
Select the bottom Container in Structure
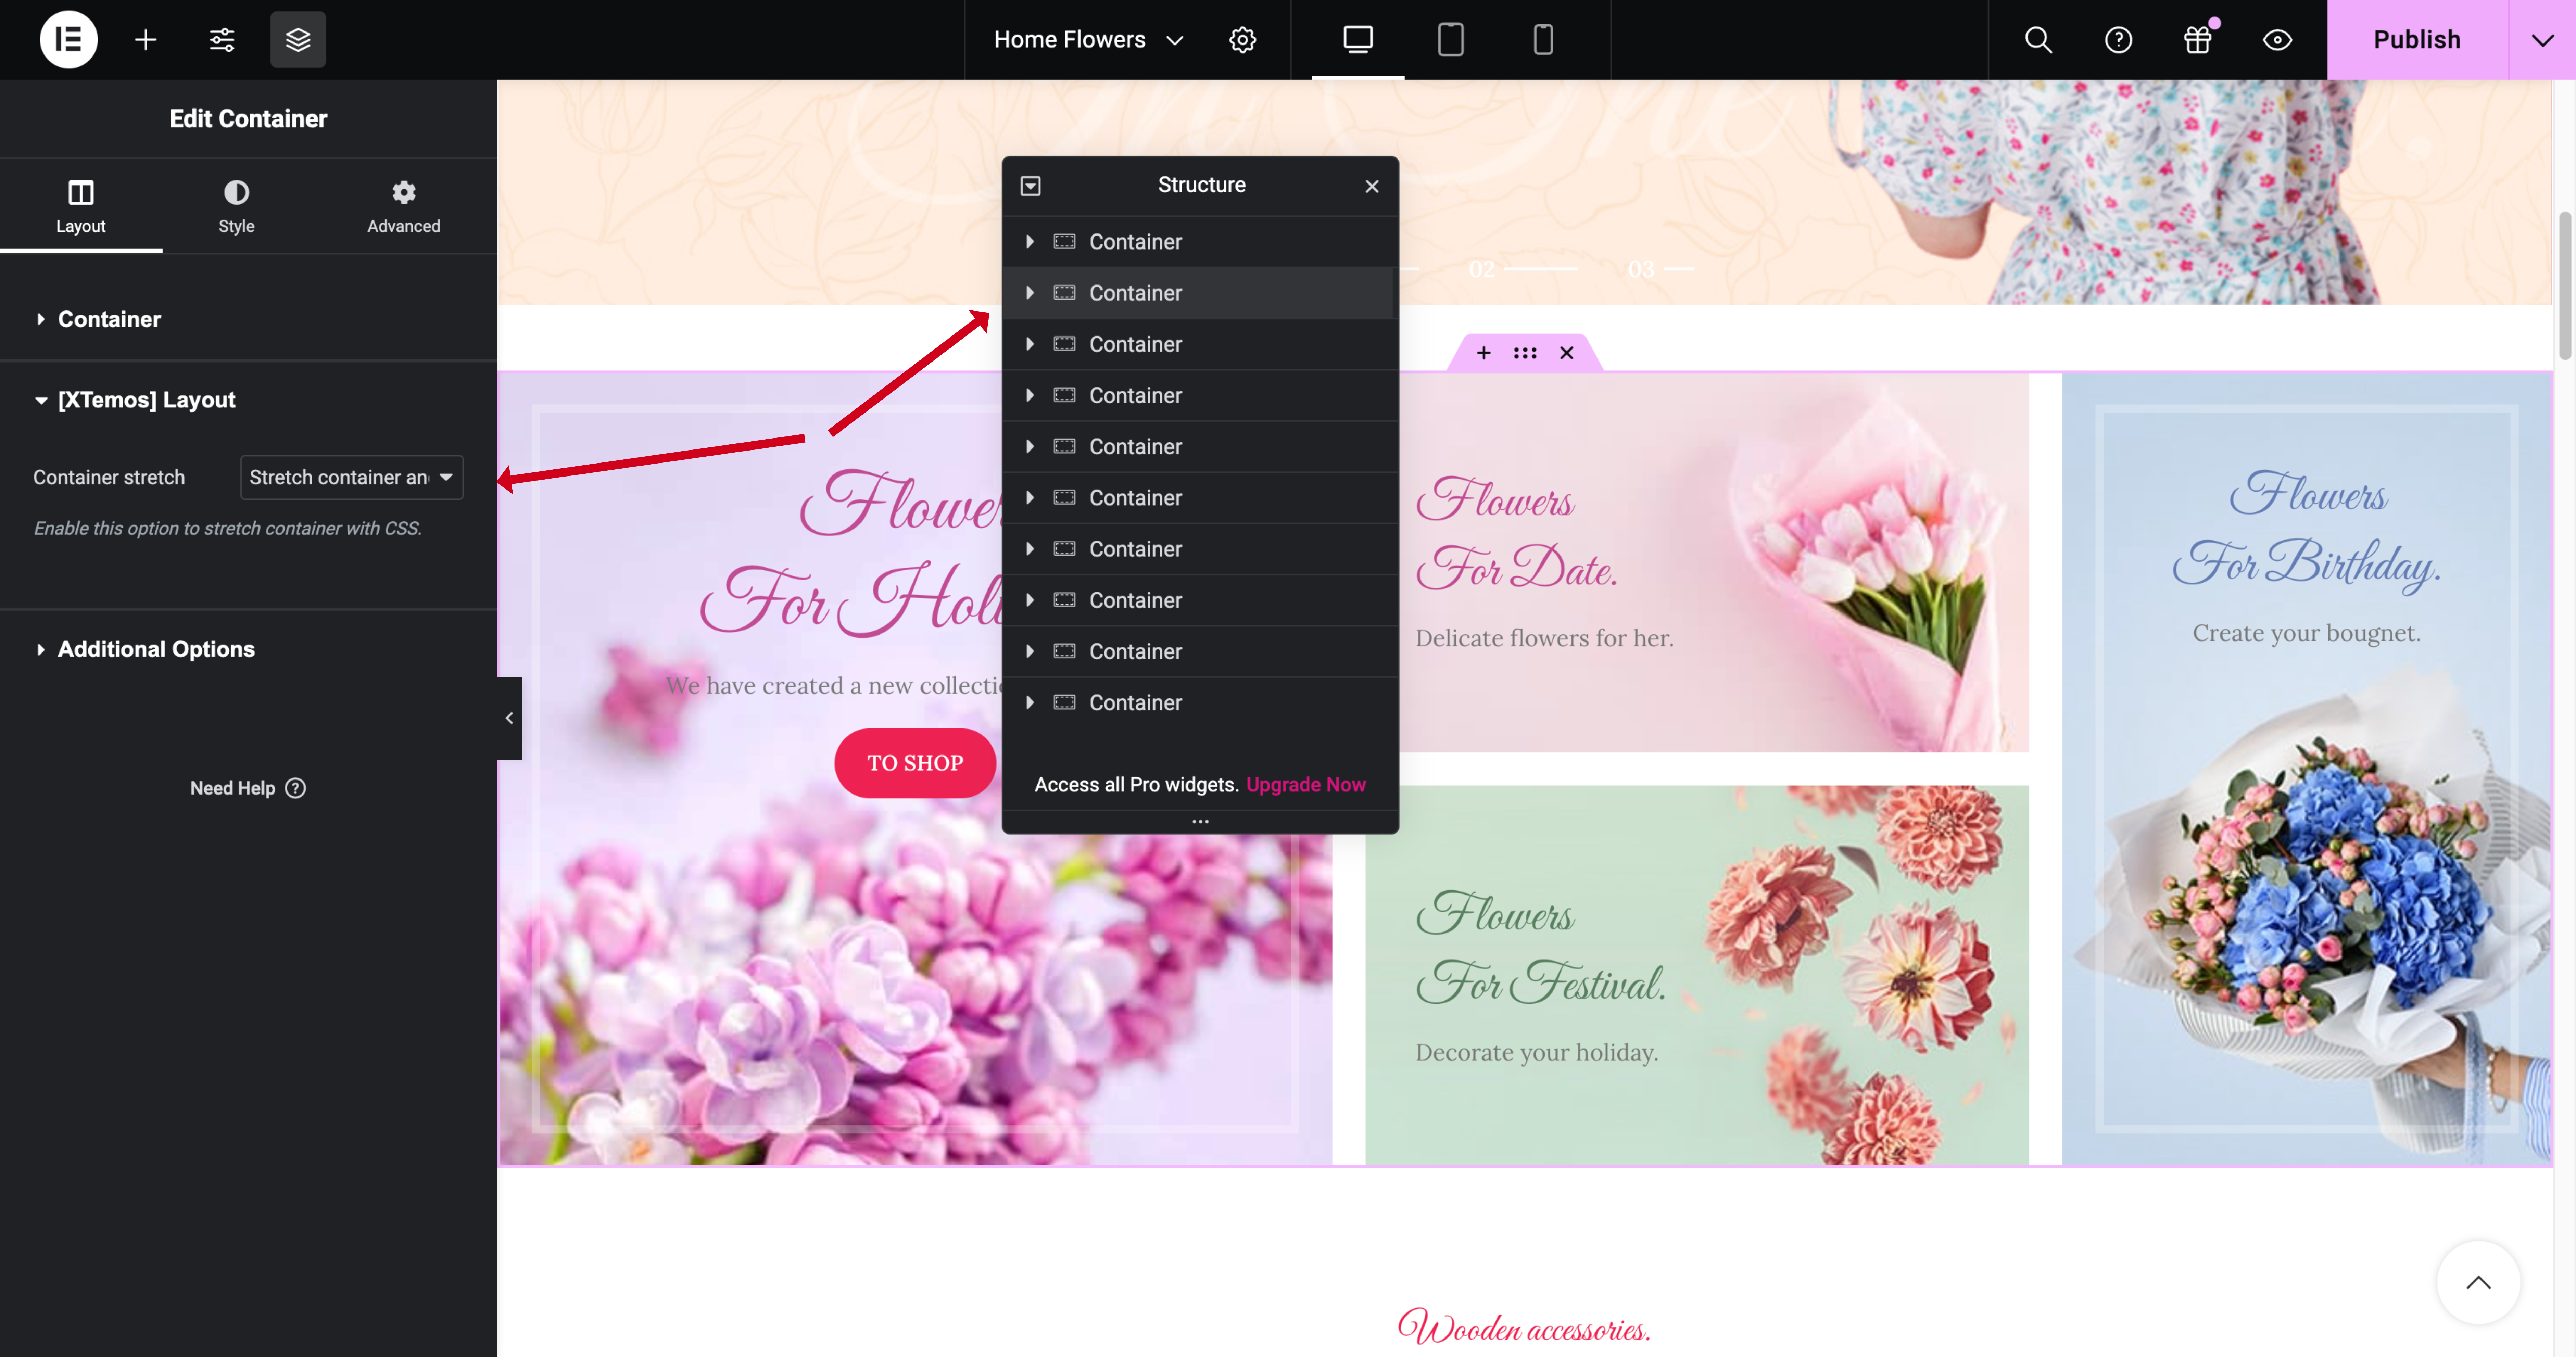(1200, 703)
